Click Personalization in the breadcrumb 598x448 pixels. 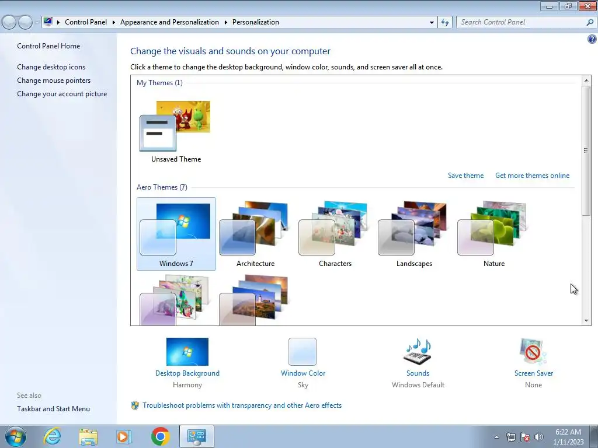pyautogui.click(x=256, y=22)
